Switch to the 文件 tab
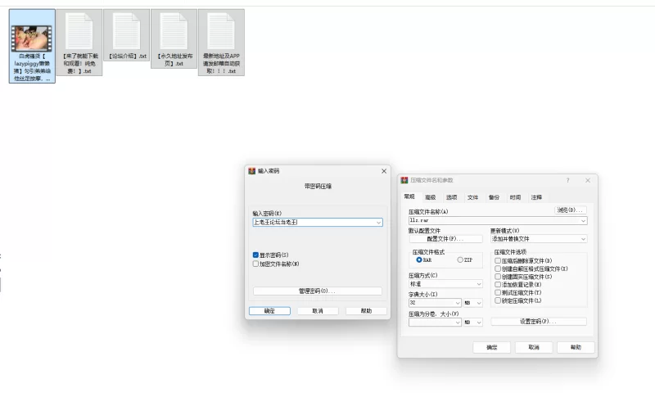The width and height of the screenshot is (655, 397). (x=473, y=197)
